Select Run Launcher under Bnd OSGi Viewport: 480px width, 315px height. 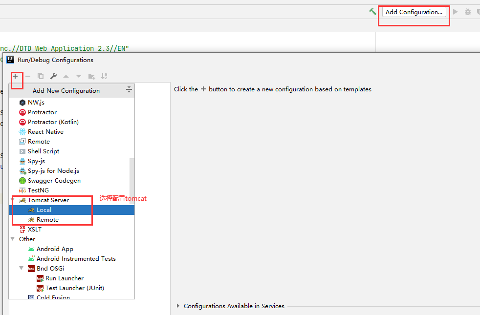(x=72, y=278)
